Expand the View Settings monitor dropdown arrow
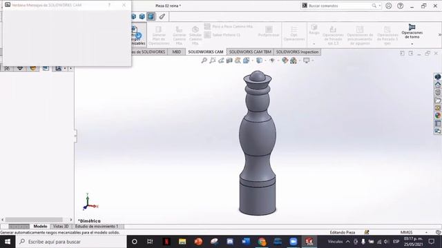The width and height of the screenshot is (442, 248). 313,61
